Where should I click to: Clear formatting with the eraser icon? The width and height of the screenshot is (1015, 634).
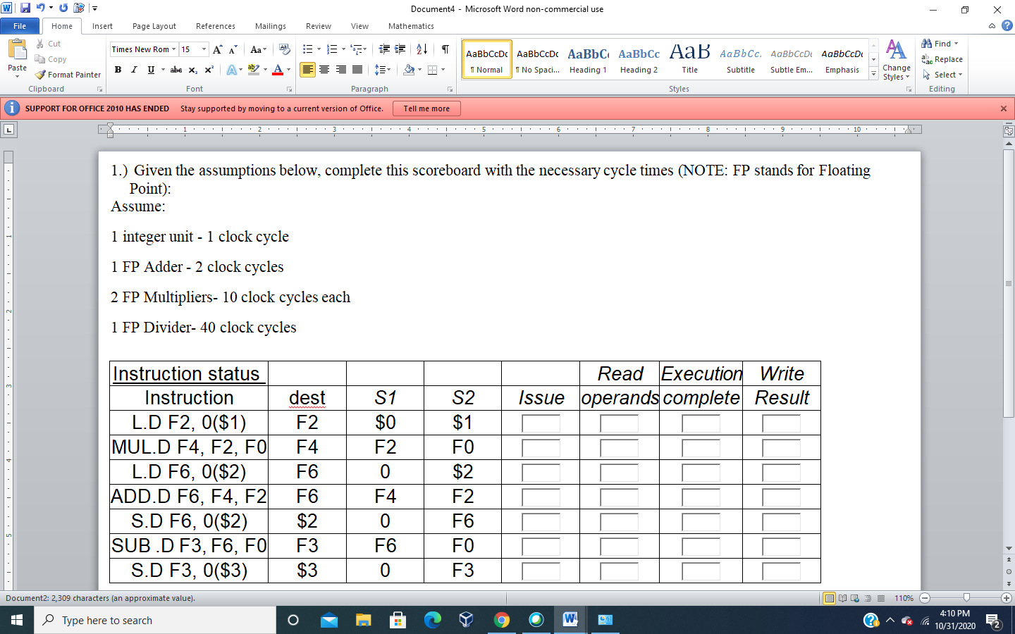pos(285,49)
